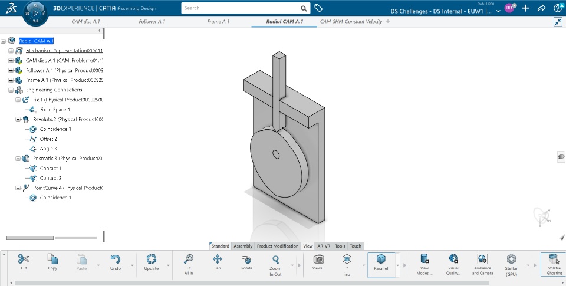566x286 pixels.
Task: Select the Radial CAM A.1 tree root
Action: (36, 41)
